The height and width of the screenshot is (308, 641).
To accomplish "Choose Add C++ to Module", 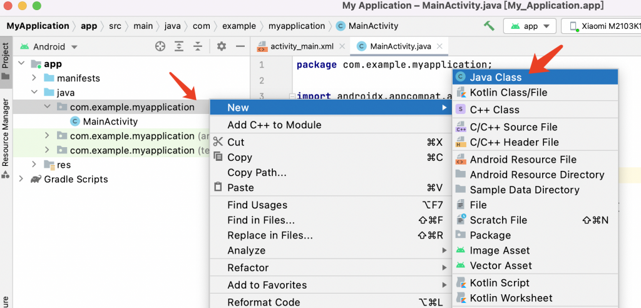I will click(331, 125).
